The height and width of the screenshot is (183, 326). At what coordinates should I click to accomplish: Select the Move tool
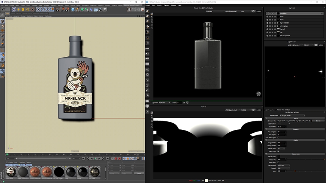(19, 9)
